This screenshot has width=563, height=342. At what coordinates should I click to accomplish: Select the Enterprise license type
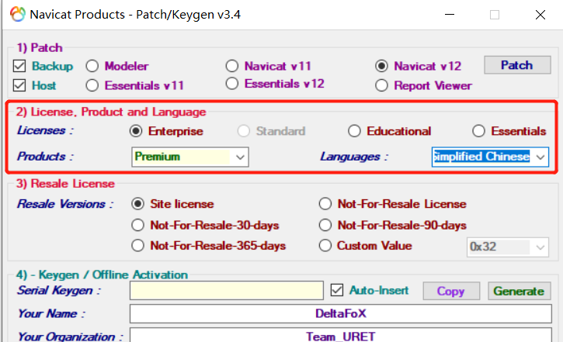point(136,131)
